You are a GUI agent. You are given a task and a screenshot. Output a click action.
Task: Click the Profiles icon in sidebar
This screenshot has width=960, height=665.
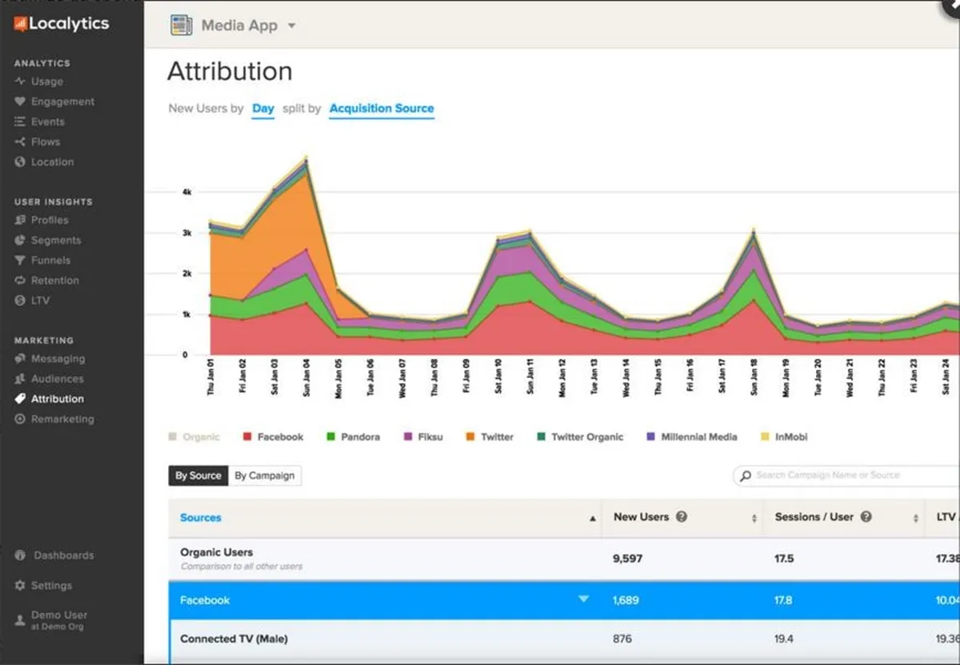pos(20,220)
